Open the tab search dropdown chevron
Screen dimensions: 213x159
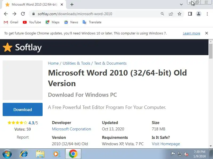coord(181,5)
